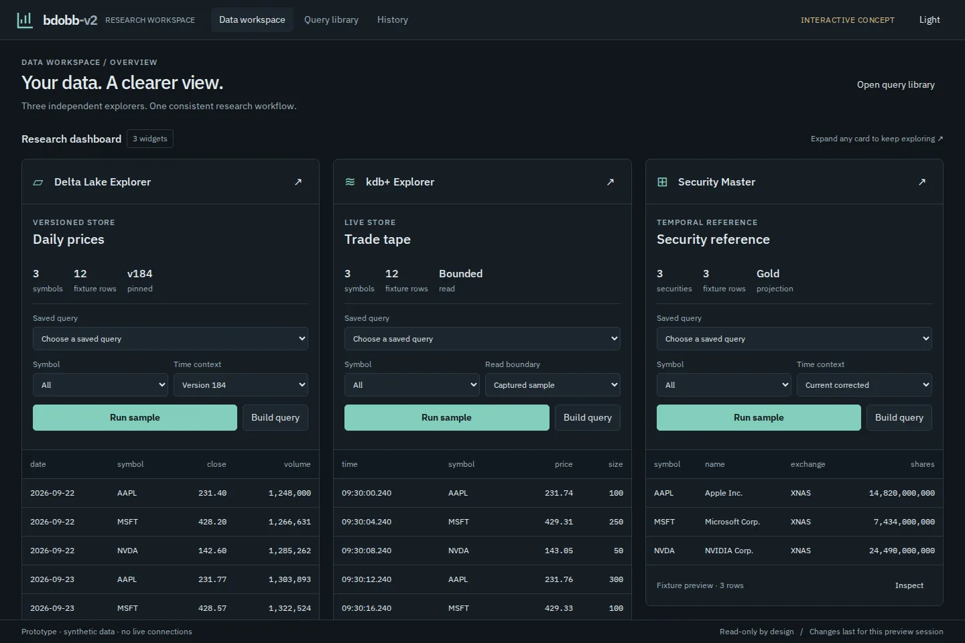The image size is (965, 643).
Task: Expand the Security Master card arrow
Action: (922, 182)
